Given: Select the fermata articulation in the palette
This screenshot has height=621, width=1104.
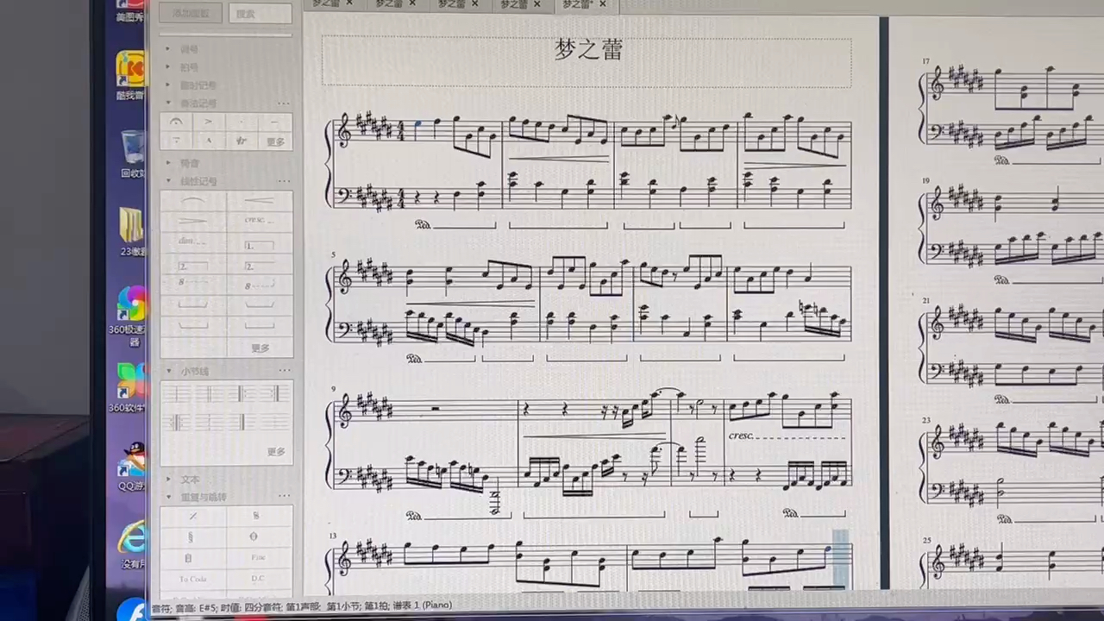Looking at the screenshot, I should coord(176,122).
